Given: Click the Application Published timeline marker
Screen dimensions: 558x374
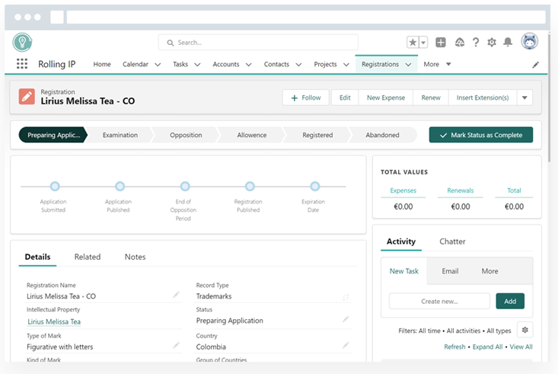Looking at the screenshot, I should pos(120,187).
